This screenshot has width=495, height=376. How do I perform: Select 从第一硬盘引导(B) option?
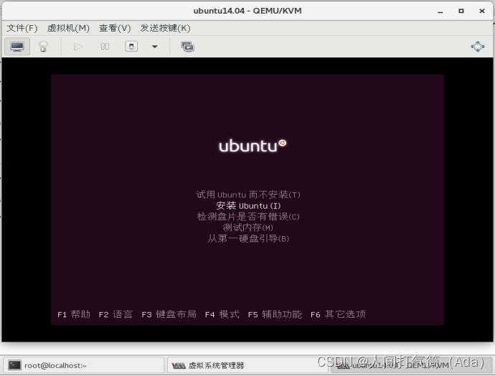point(248,238)
